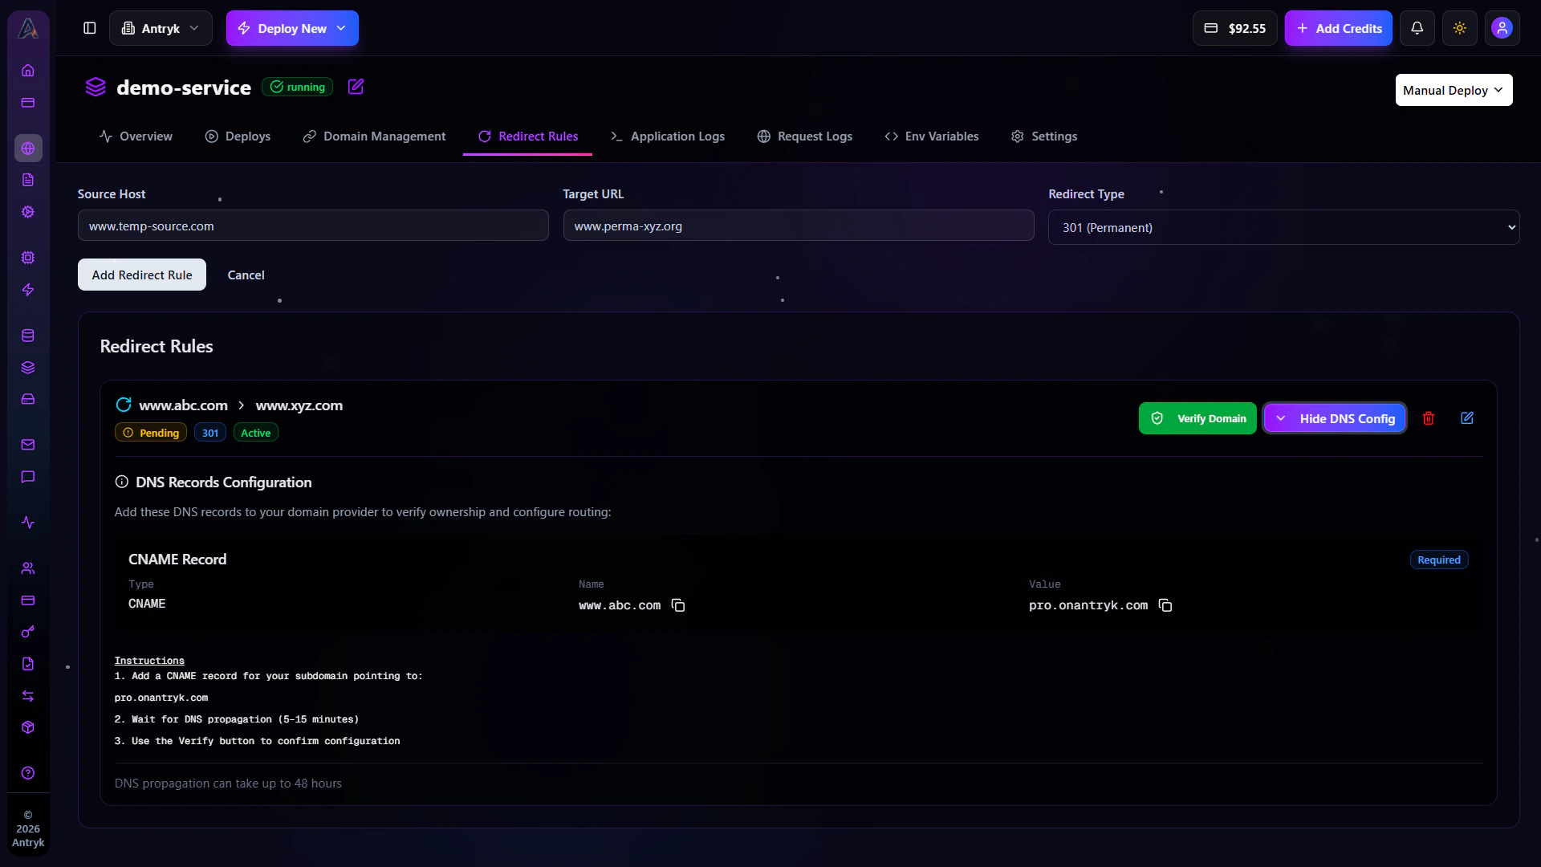The width and height of the screenshot is (1541, 867).
Task: Click the edit icon next to demo-service
Action: (356, 87)
